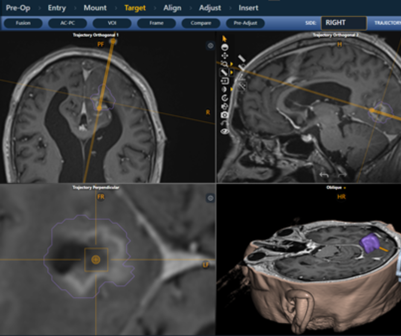Screen dimensions: 401x336
Task: Expand the flyout arrow beside the zoom tool
Action: 231,63
